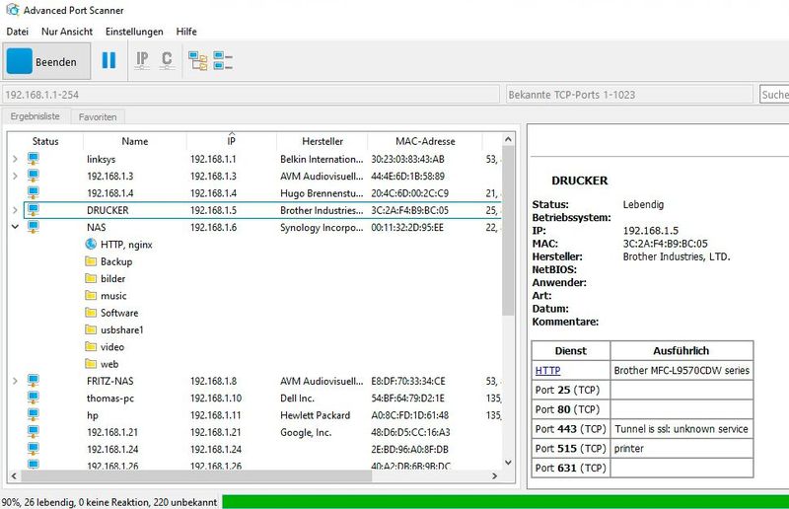This screenshot has width=789, height=509.
Task: Click the computer icon of NAS row
Action: tap(34, 227)
